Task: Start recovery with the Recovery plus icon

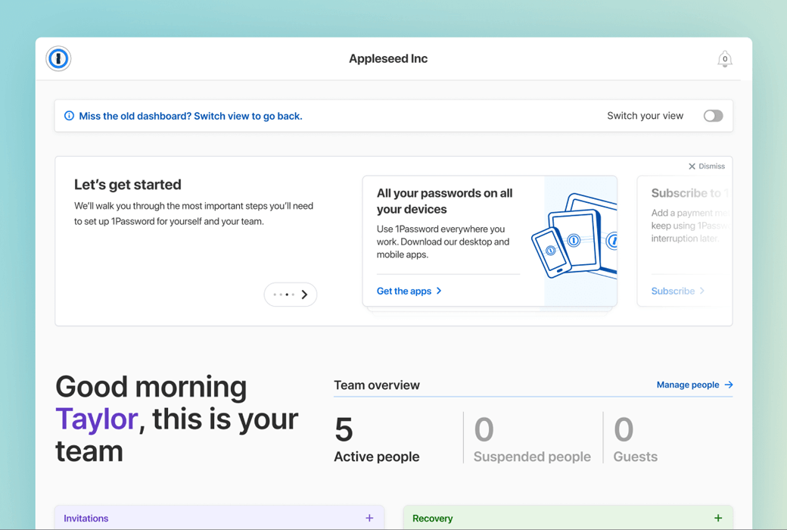Action: point(717,517)
